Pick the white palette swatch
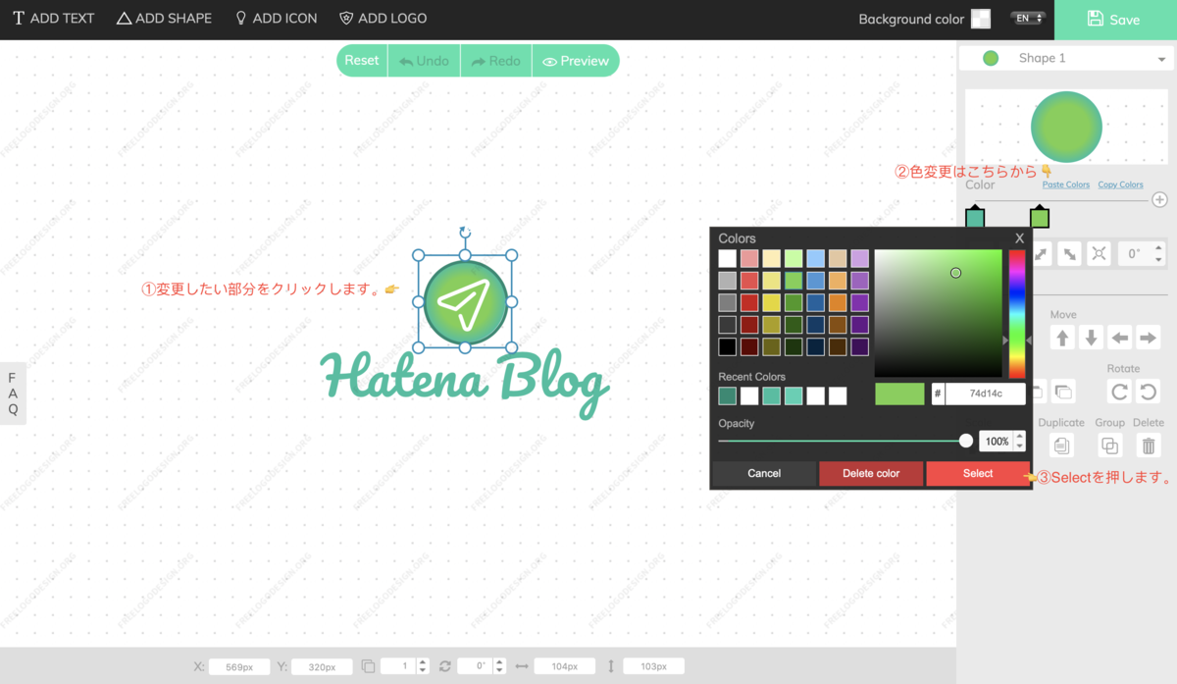 coord(727,258)
